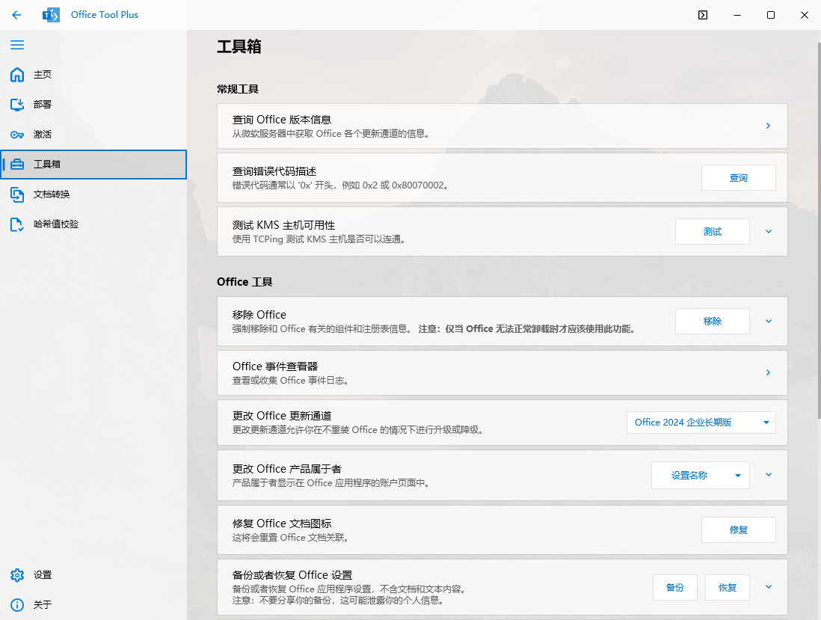Click the 激活 key icon in sidebar
The image size is (821, 620).
coord(17,135)
